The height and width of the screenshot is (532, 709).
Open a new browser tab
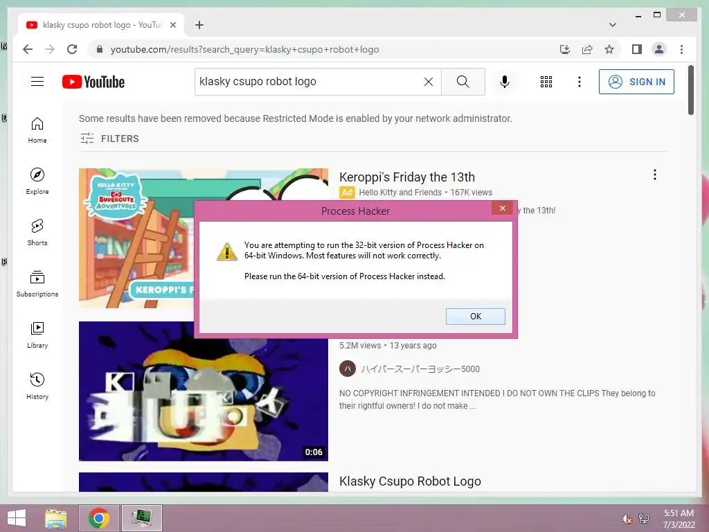(199, 25)
